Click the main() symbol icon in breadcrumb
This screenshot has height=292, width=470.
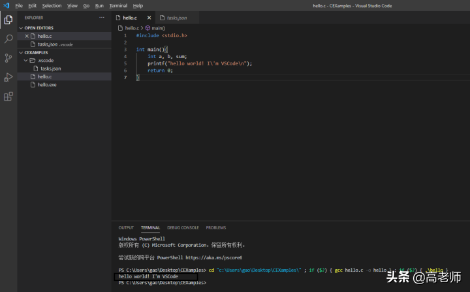148,28
